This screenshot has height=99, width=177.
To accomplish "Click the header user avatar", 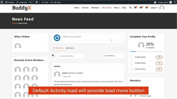I will point(162,8).
